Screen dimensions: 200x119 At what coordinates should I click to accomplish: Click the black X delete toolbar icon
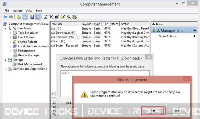coord(51,17)
